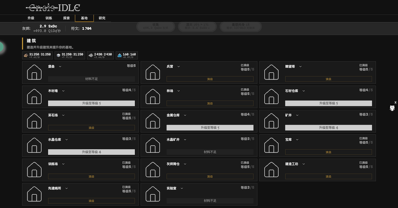This screenshot has height=208, width=398.
Task: Open the 研究 tab
Action: (x=102, y=18)
